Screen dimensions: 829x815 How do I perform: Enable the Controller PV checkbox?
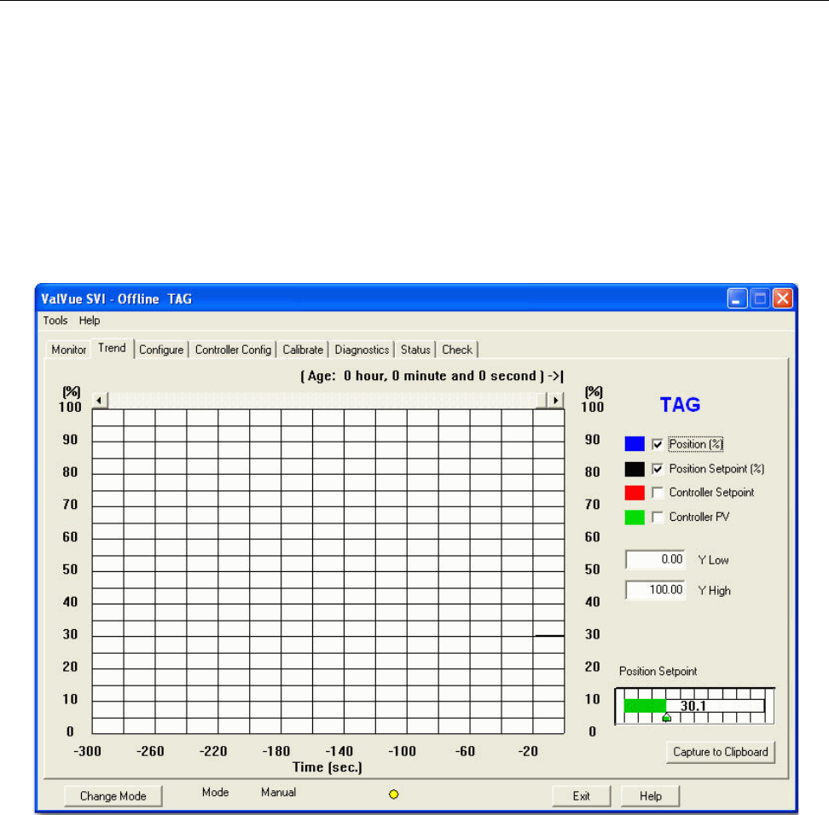[658, 517]
